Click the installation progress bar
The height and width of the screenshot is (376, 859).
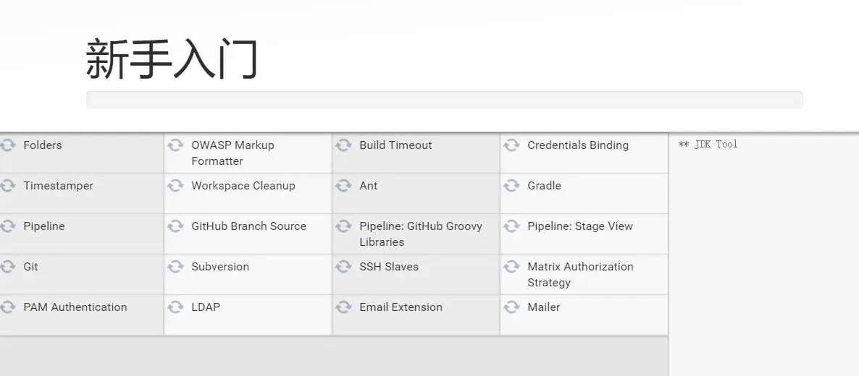pyautogui.click(x=444, y=100)
